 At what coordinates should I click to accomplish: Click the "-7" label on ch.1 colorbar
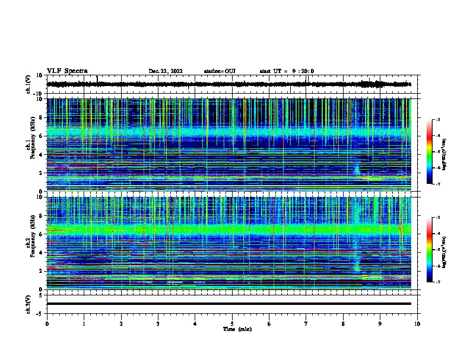(x=438, y=184)
